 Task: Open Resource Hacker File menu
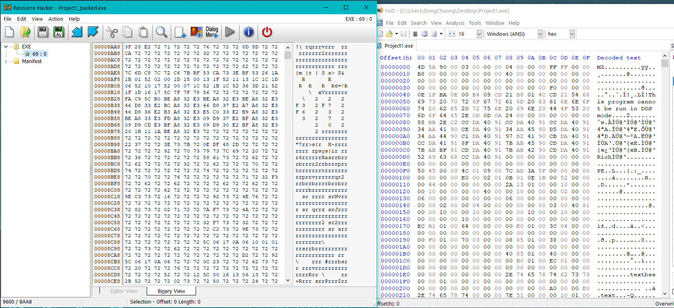tap(7, 19)
